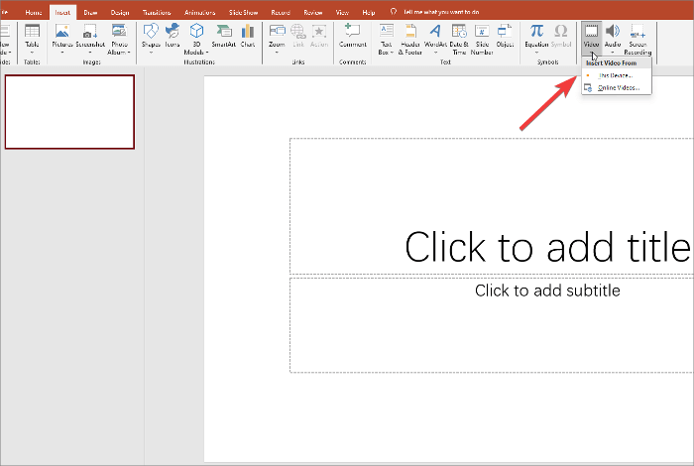Image resolution: width=694 pixels, height=466 pixels.
Task: Click the Header & Footer icon
Action: pos(410,38)
